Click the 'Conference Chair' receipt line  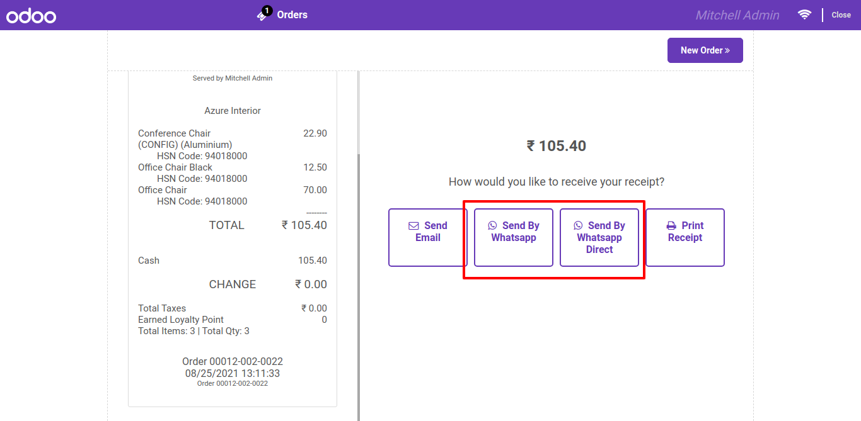point(233,139)
